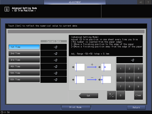Select the 1st Time option

click(24, 47)
